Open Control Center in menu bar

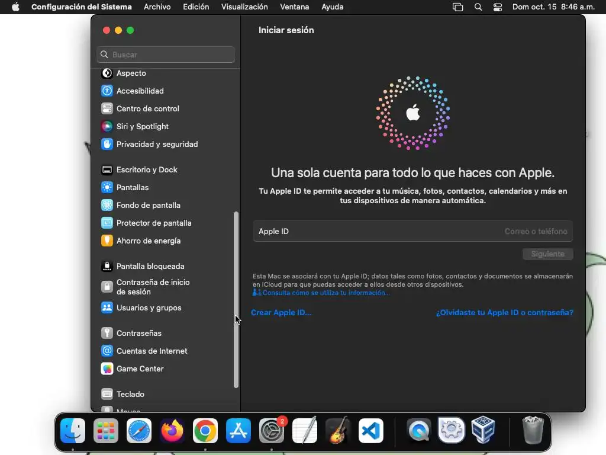coord(498,7)
